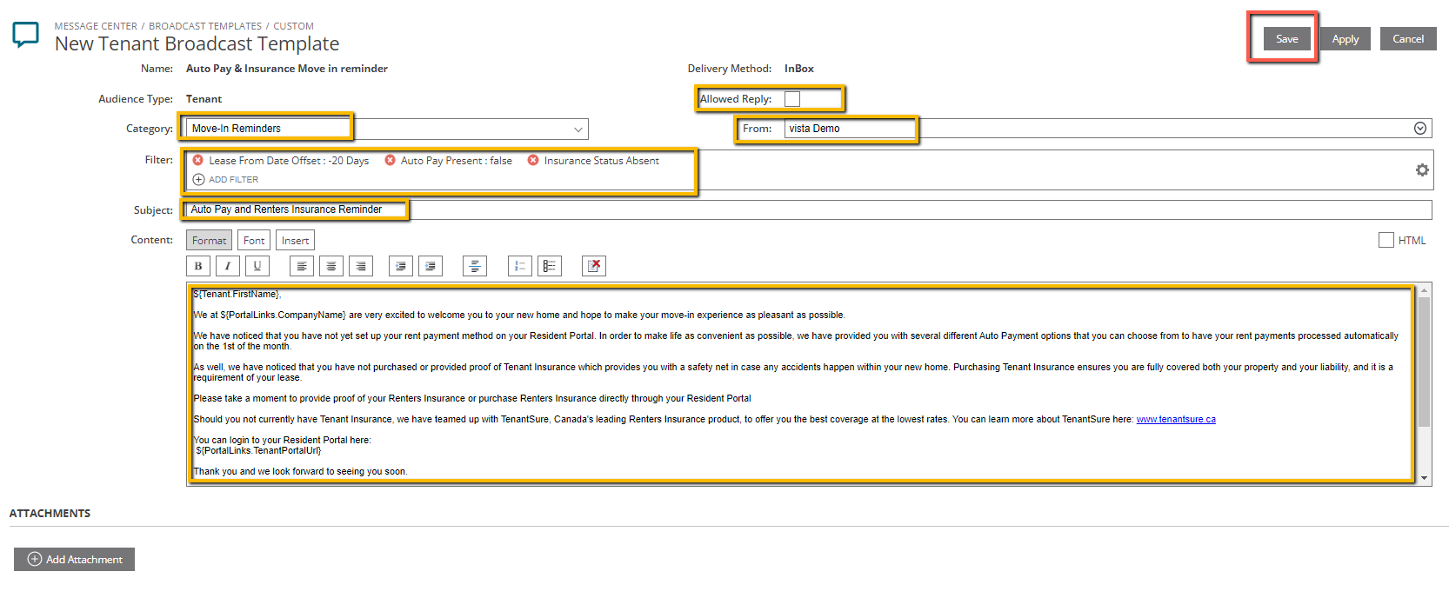Center align the content text

click(331, 266)
